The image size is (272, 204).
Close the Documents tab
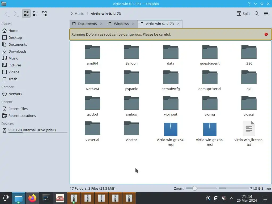101,24
